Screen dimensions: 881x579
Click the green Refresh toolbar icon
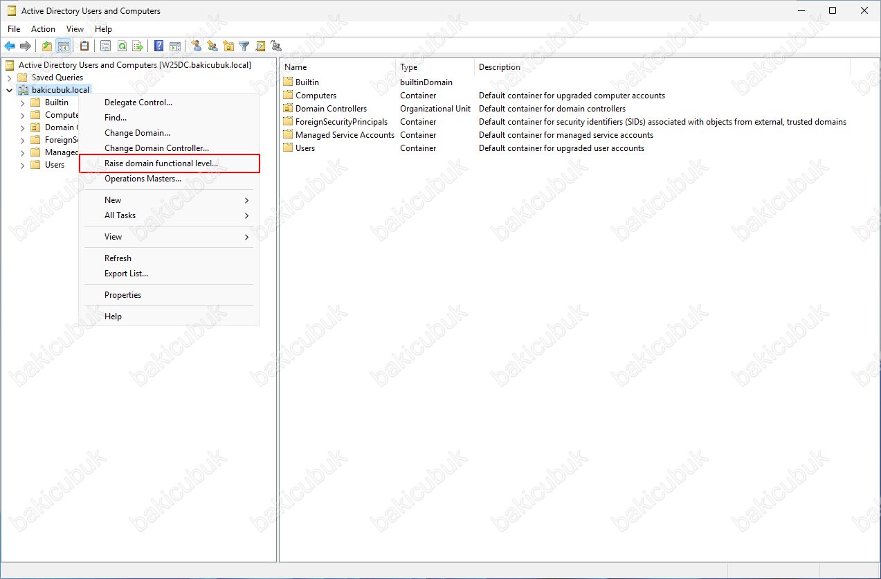(122, 46)
